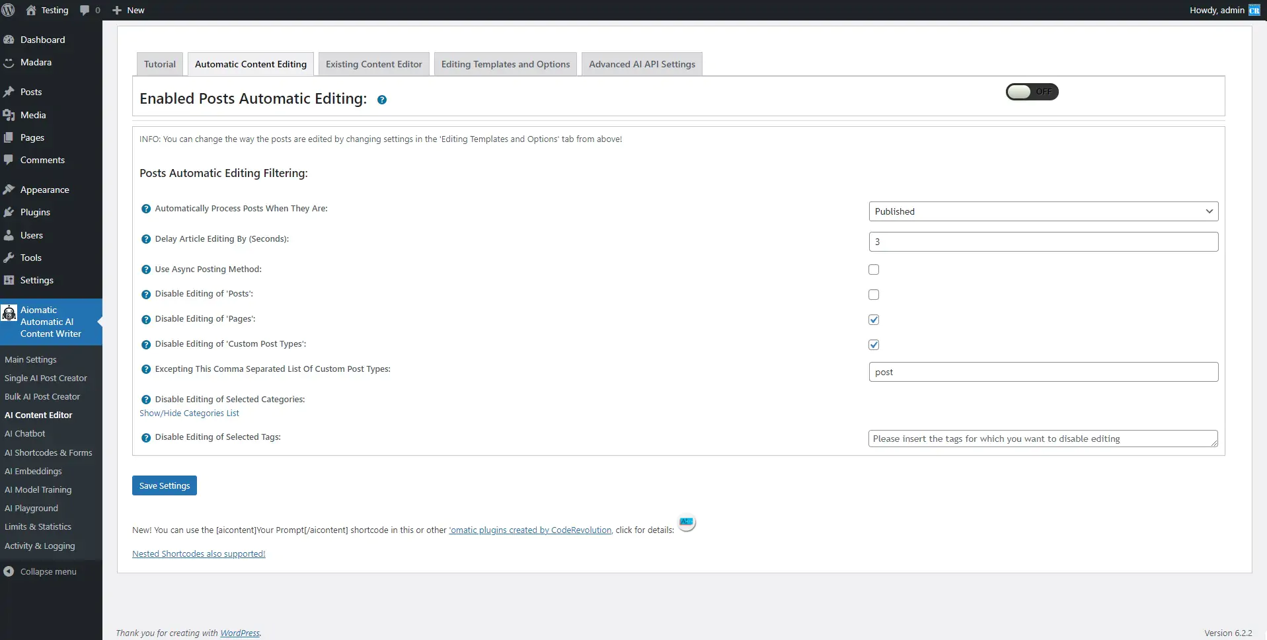Click the admin avatar icon

click(x=1254, y=10)
